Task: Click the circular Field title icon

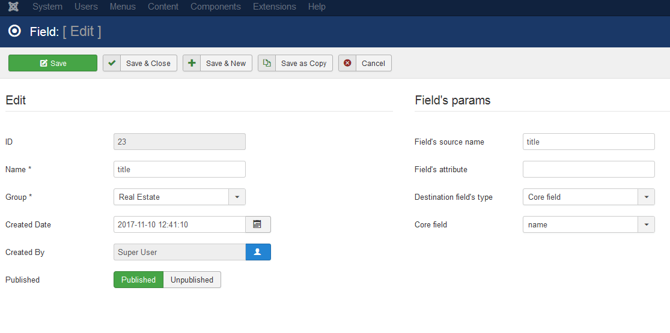Action: tap(14, 31)
